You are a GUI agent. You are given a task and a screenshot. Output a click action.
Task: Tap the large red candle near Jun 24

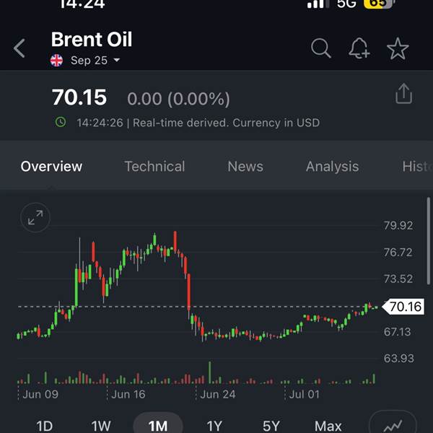[189, 292]
